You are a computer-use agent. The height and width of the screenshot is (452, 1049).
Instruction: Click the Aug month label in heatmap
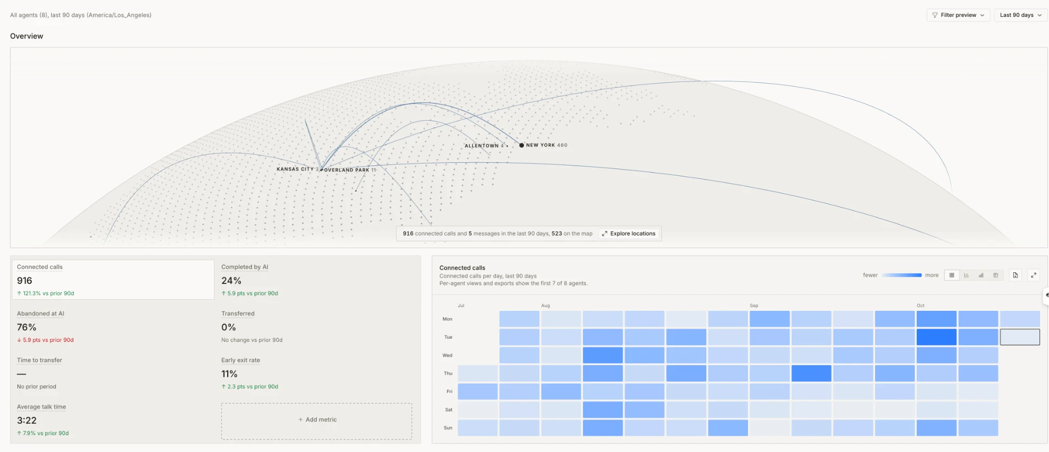546,306
